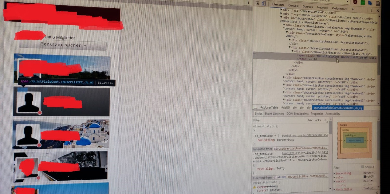Expand the cbUserListRowCol1 div node
Image resolution: width=390 pixels, height=194 pixels.
290,40
